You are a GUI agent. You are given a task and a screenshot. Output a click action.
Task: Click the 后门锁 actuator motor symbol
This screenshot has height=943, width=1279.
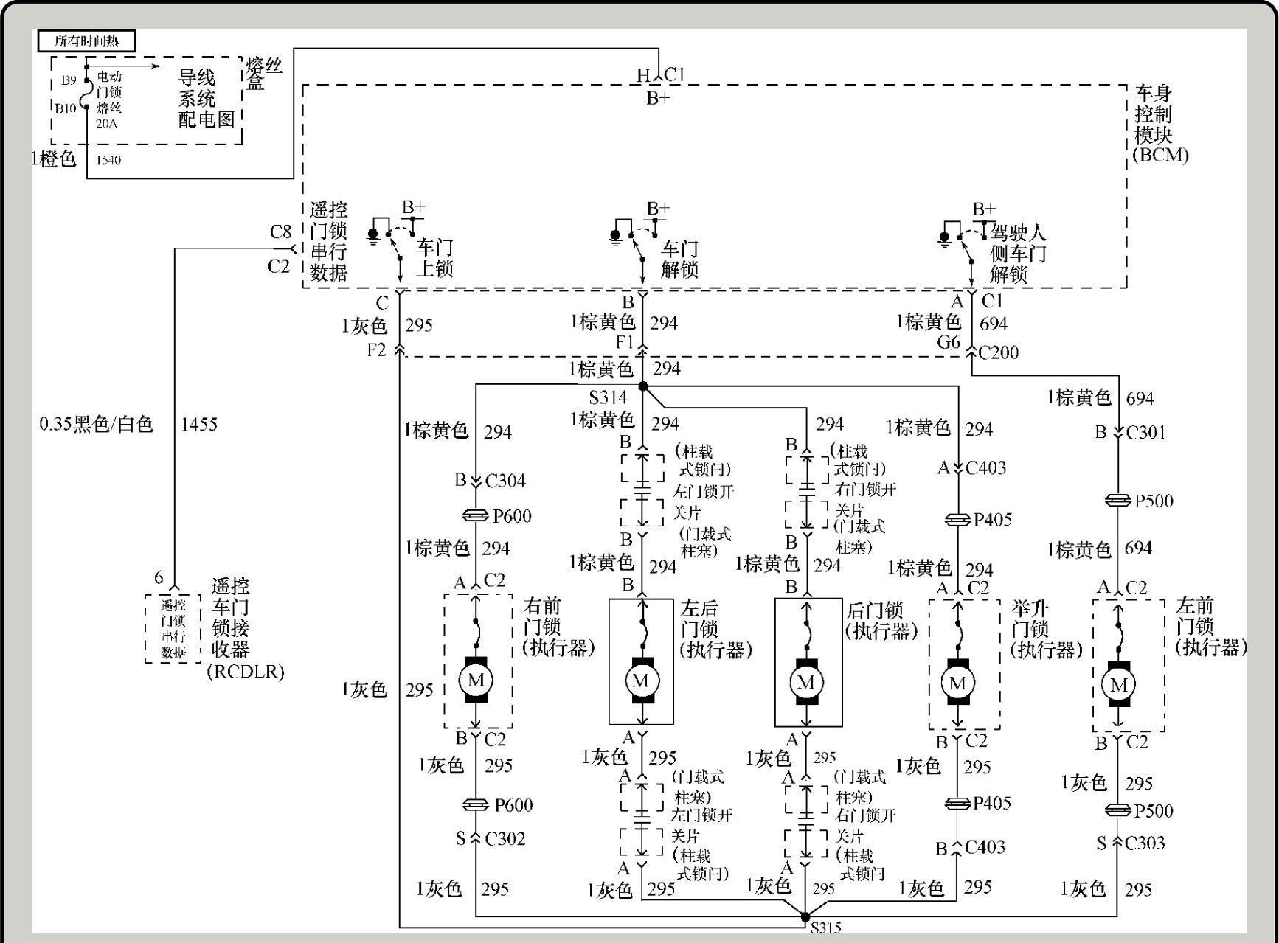pos(805,682)
